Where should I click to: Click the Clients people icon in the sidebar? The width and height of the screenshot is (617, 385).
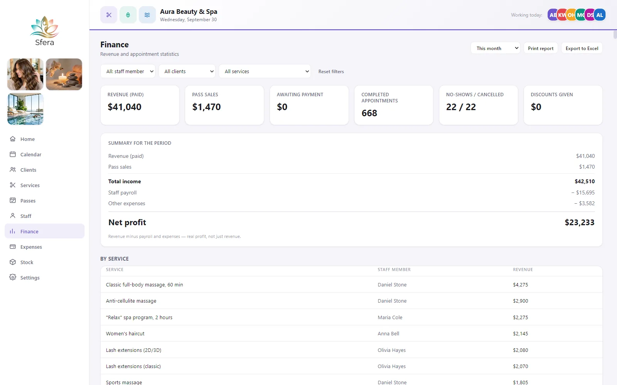pos(13,170)
